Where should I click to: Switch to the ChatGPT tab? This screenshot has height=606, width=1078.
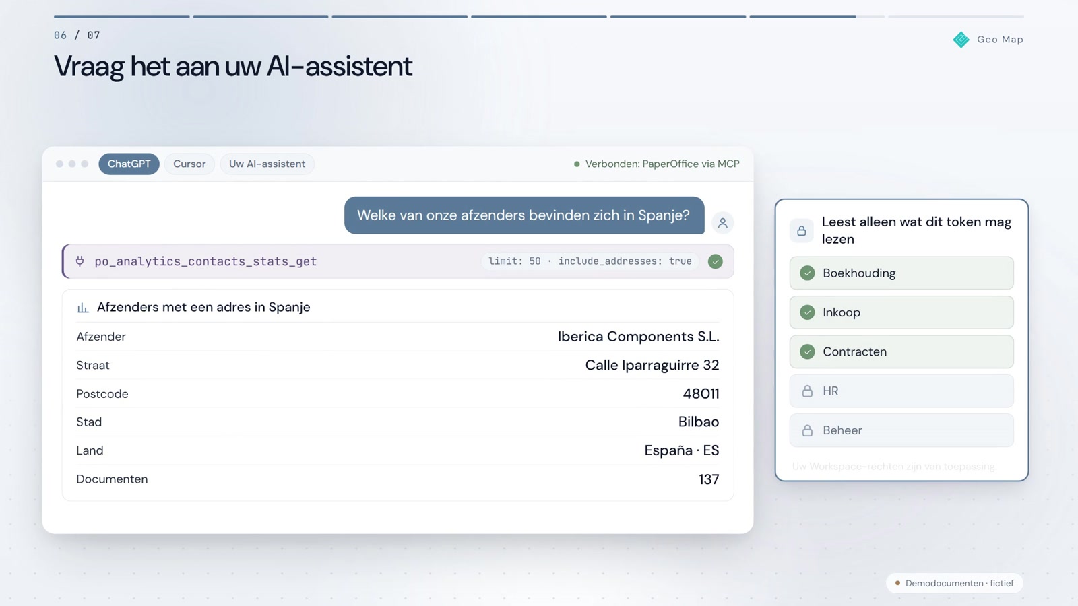click(x=129, y=164)
